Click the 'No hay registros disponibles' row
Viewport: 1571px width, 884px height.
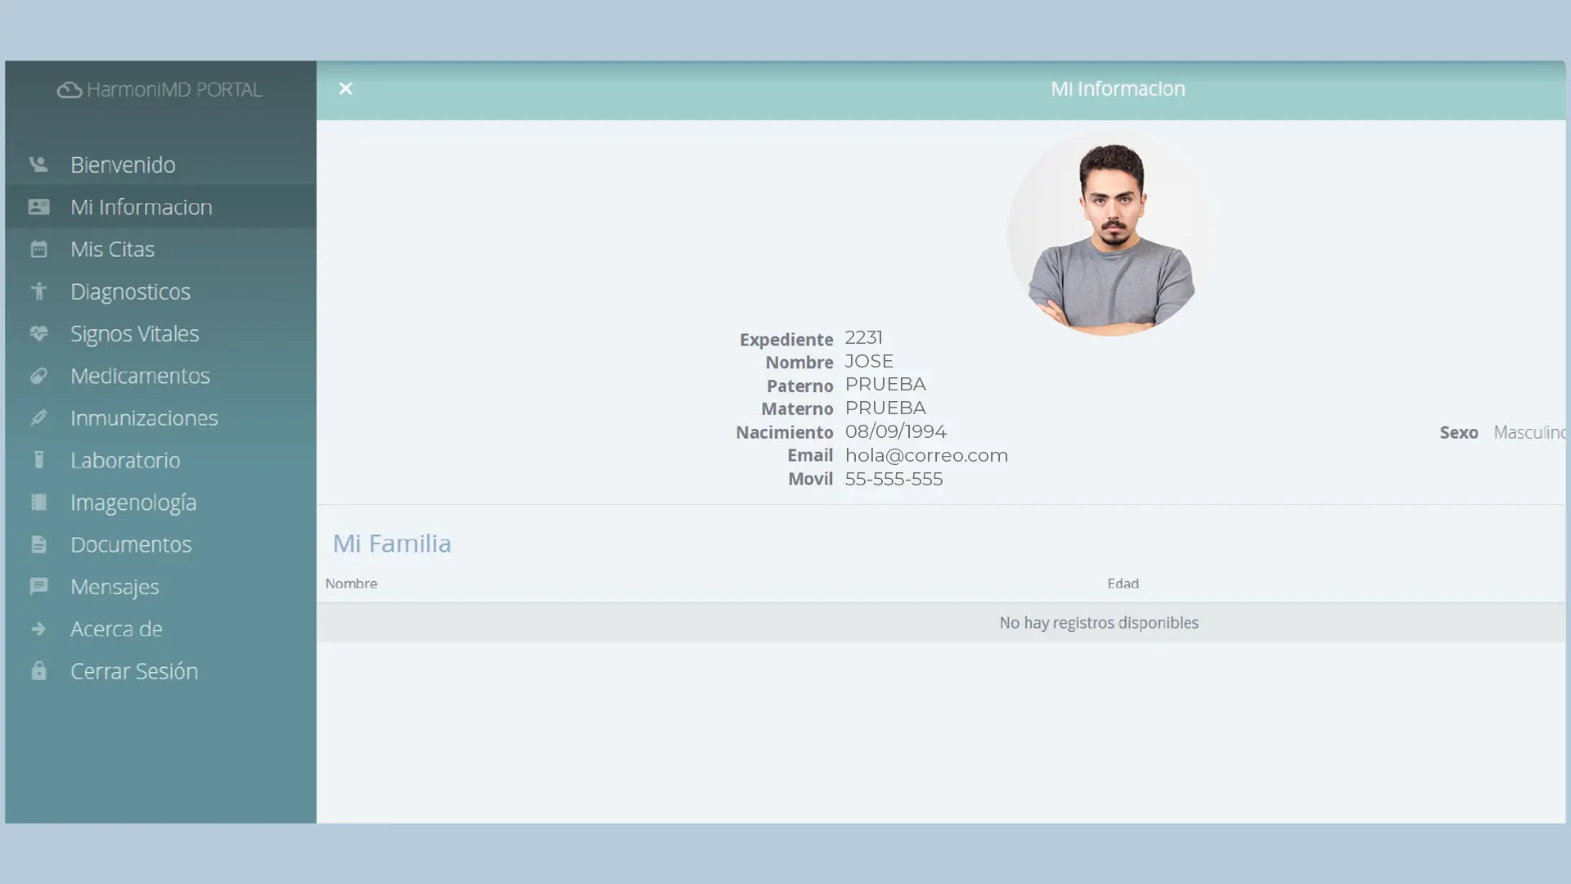[941, 623]
